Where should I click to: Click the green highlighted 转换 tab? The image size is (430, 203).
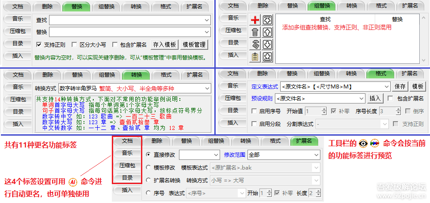pyautogui.click(x=137, y=74)
